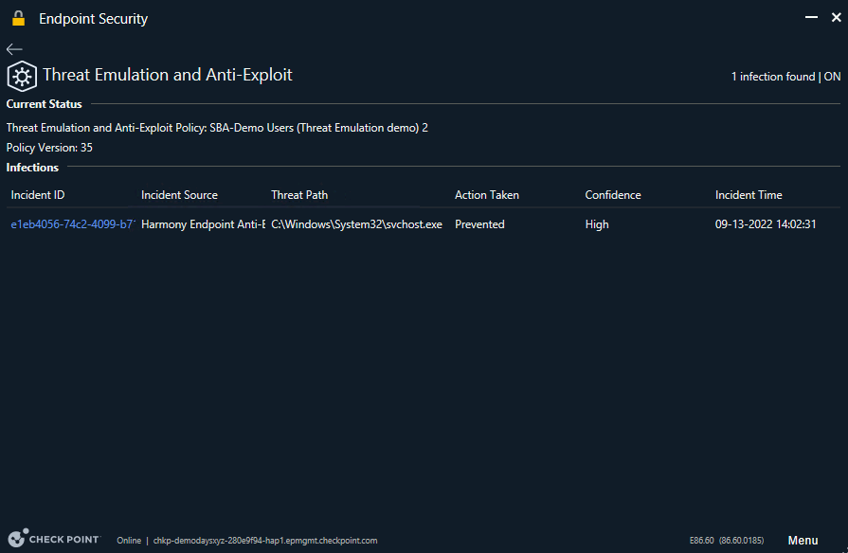Image resolution: width=848 pixels, height=553 pixels.
Task: Click the yellow padlock Endpoint Security icon
Action: (x=18, y=18)
